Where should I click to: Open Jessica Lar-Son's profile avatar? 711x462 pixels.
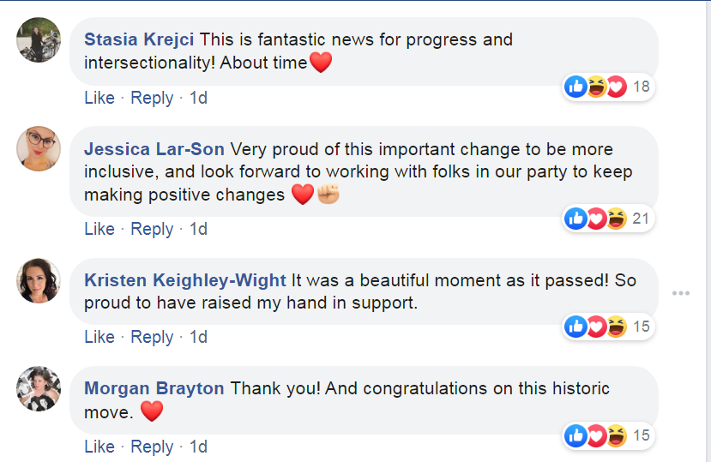click(x=39, y=149)
